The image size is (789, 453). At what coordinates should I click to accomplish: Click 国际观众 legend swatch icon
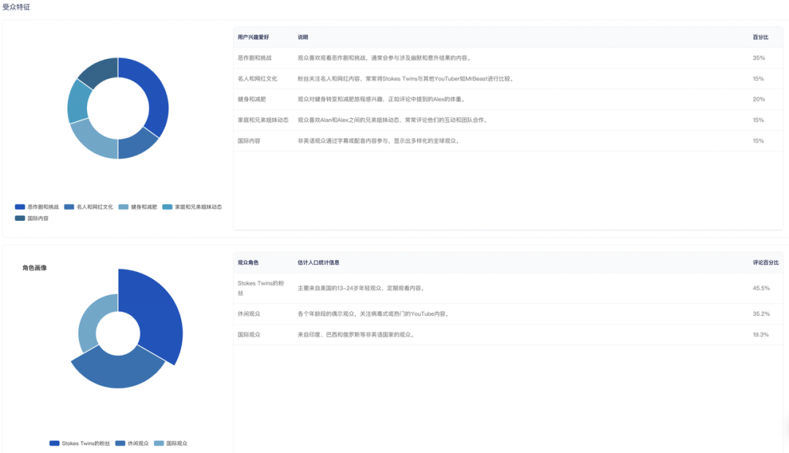coord(159,444)
